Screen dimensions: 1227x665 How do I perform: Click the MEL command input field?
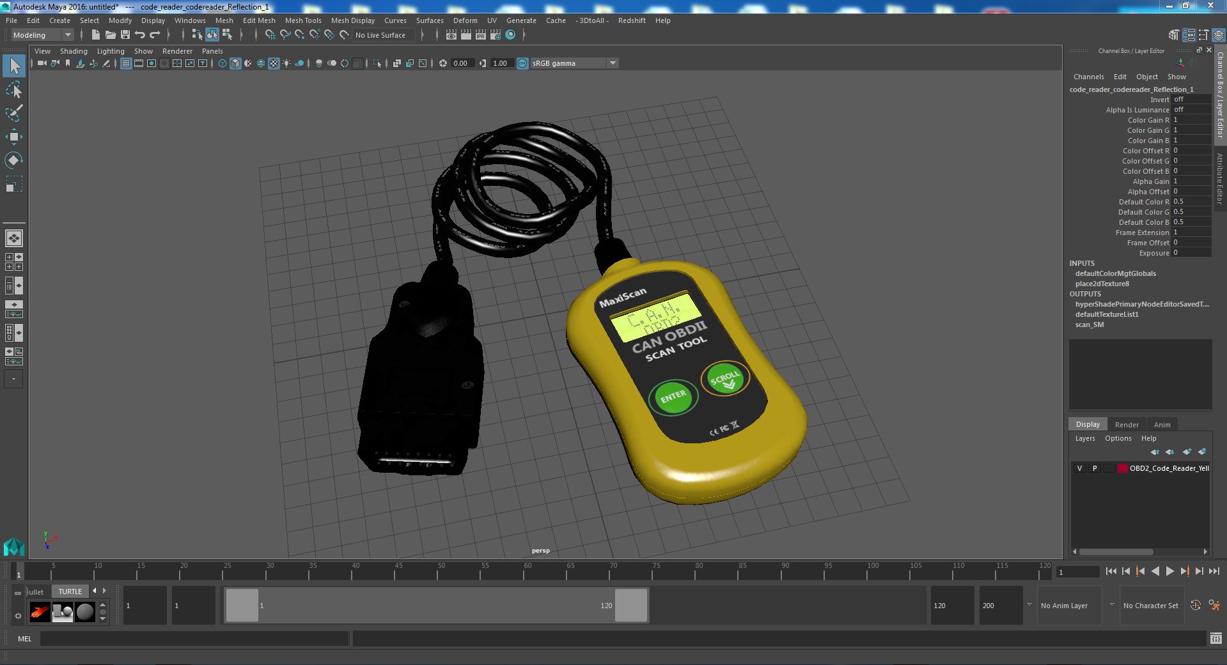[x=194, y=638]
